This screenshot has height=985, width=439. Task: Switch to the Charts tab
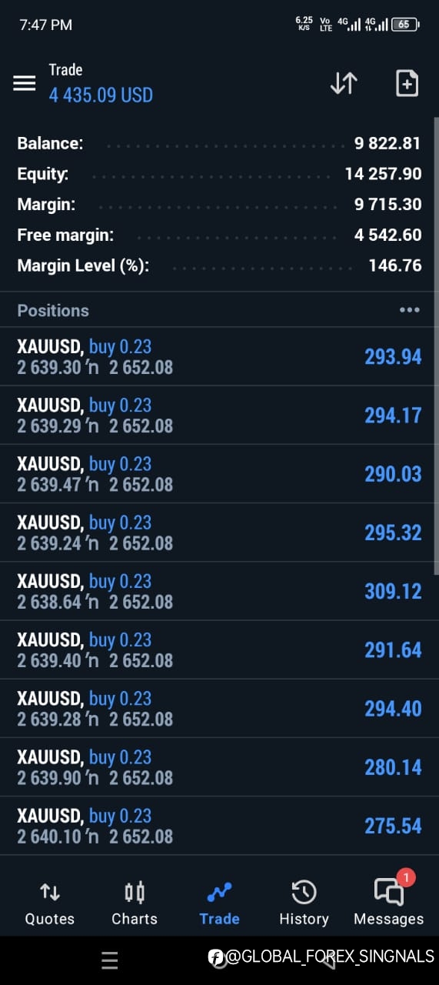pyautogui.click(x=135, y=903)
